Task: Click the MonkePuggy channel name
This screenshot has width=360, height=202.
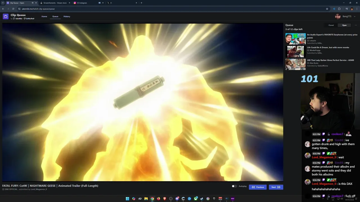Action: 315,50
